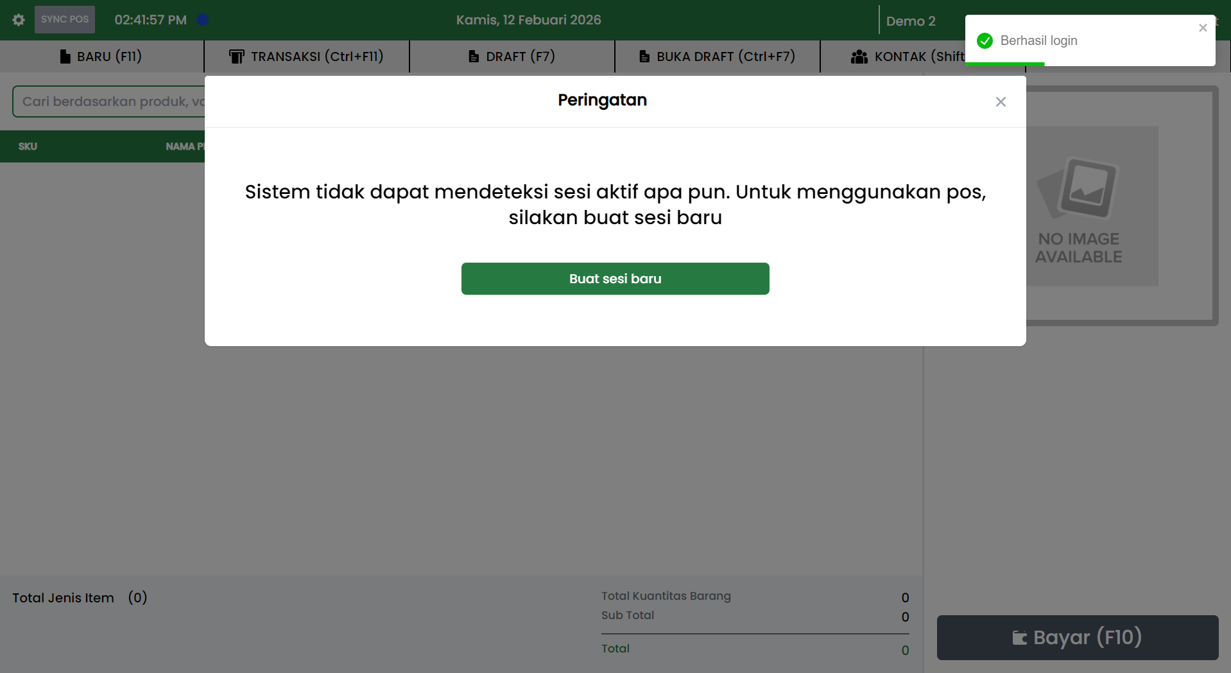Viewport: 1231px width, 673px height.
Task: Open BARU (F11) new transaction tab
Action: pyautogui.click(x=101, y=57)
